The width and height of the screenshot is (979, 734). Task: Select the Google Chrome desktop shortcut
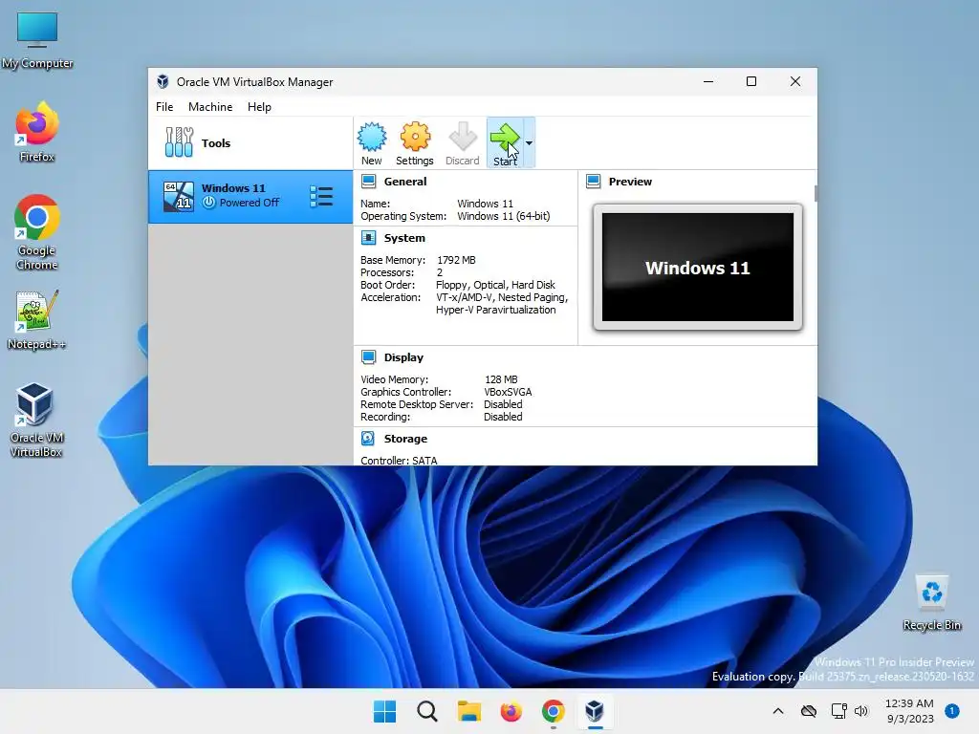(37, 232)
